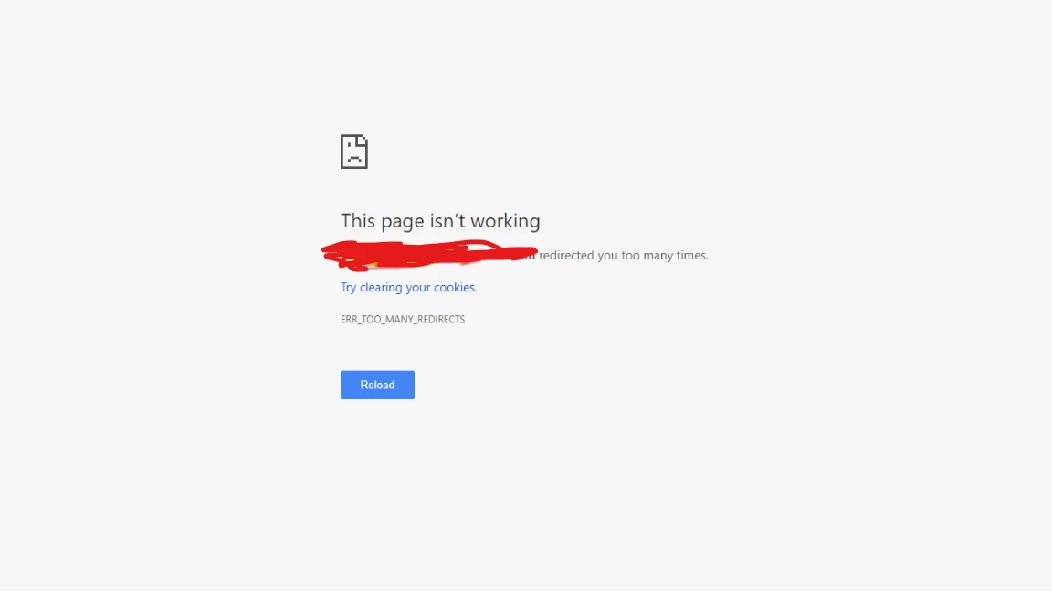Click the word "isn't" in the heading

pos(447,221)
